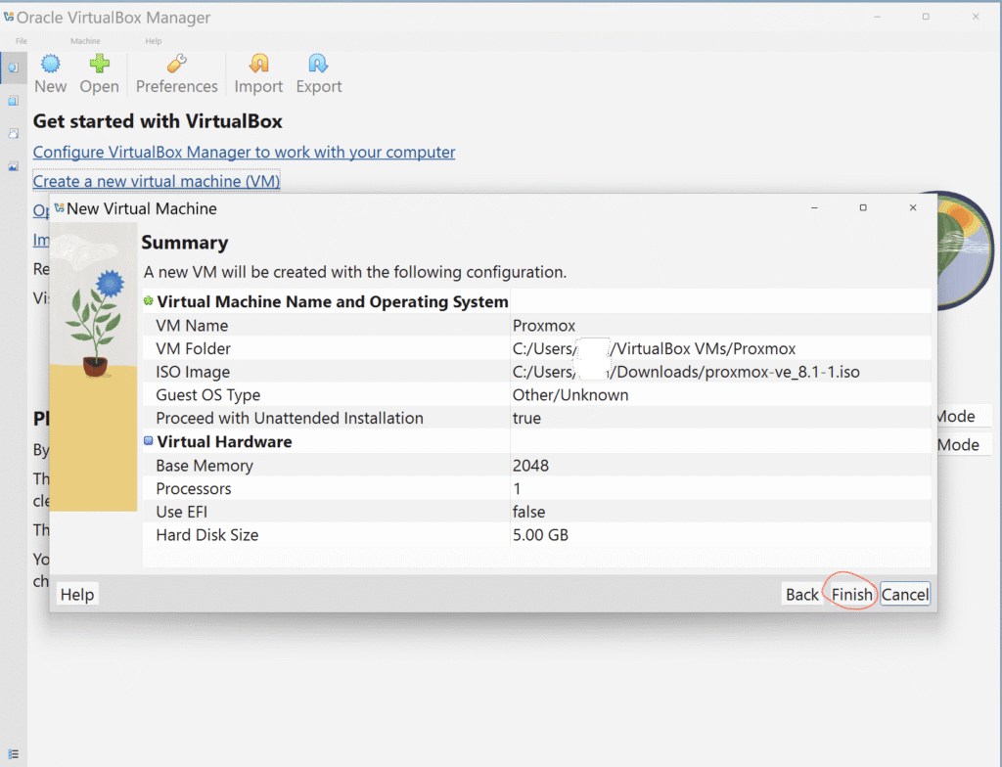Follow the Configure VirtualBox Manager link
The width and height of the screenshot is (1002, 767).
coord(244,153)
